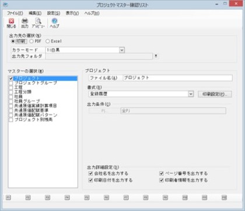Image resolution: width=245 pixels, height=211 pixels.
Task: Toggle ページ番号を出力する checkbox
Action: [162, 173]
